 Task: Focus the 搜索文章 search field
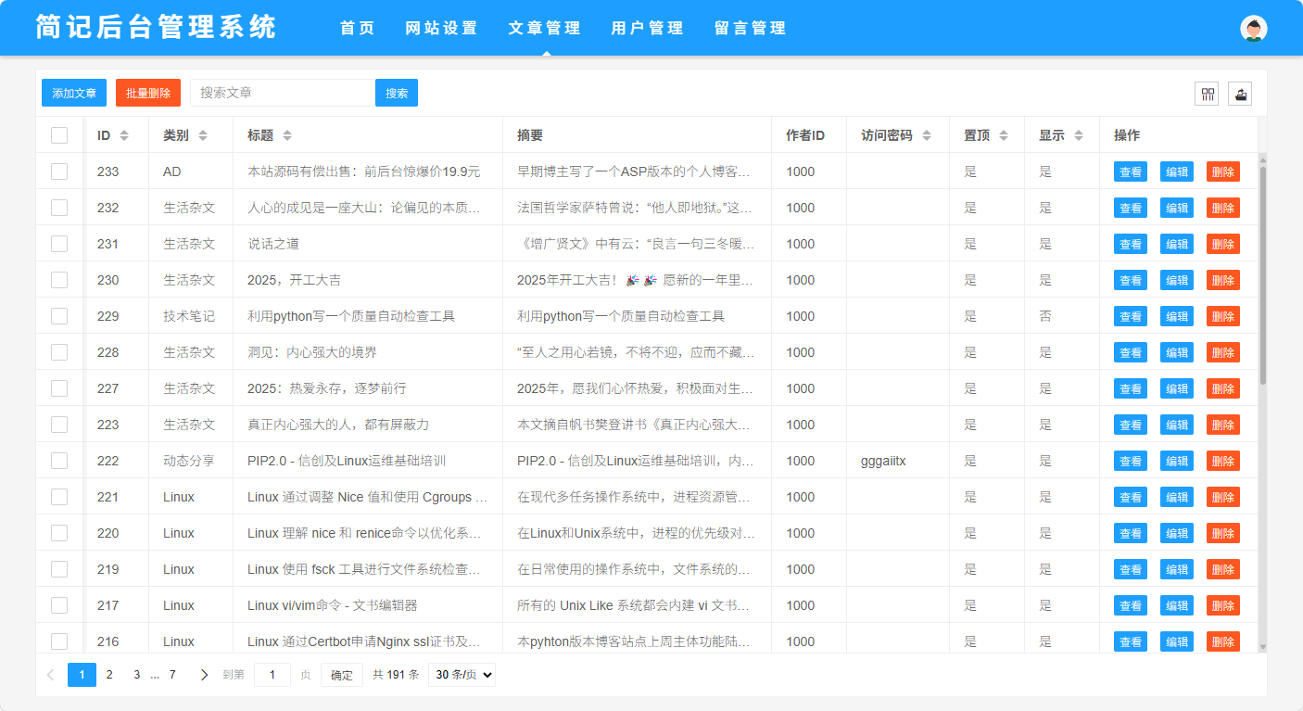pos(282,94)
